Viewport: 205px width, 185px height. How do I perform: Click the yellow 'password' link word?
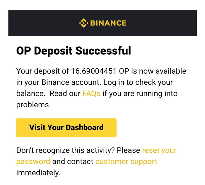coord(33,162)
